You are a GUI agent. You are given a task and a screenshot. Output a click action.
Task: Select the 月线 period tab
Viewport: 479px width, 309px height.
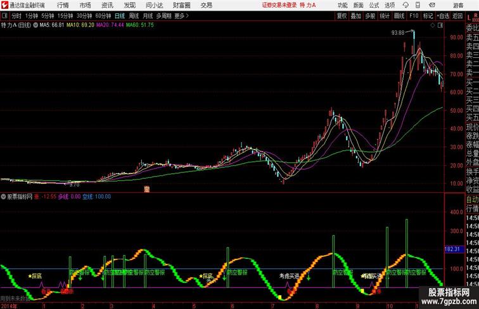point(148,16)
